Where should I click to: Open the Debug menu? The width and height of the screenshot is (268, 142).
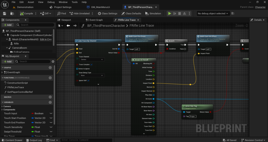click(51, 2)
